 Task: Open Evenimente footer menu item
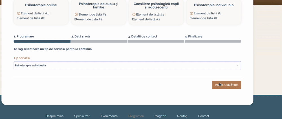[109, 116]
